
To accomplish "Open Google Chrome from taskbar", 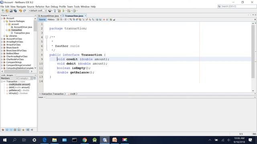I will (x=84, y=140).
